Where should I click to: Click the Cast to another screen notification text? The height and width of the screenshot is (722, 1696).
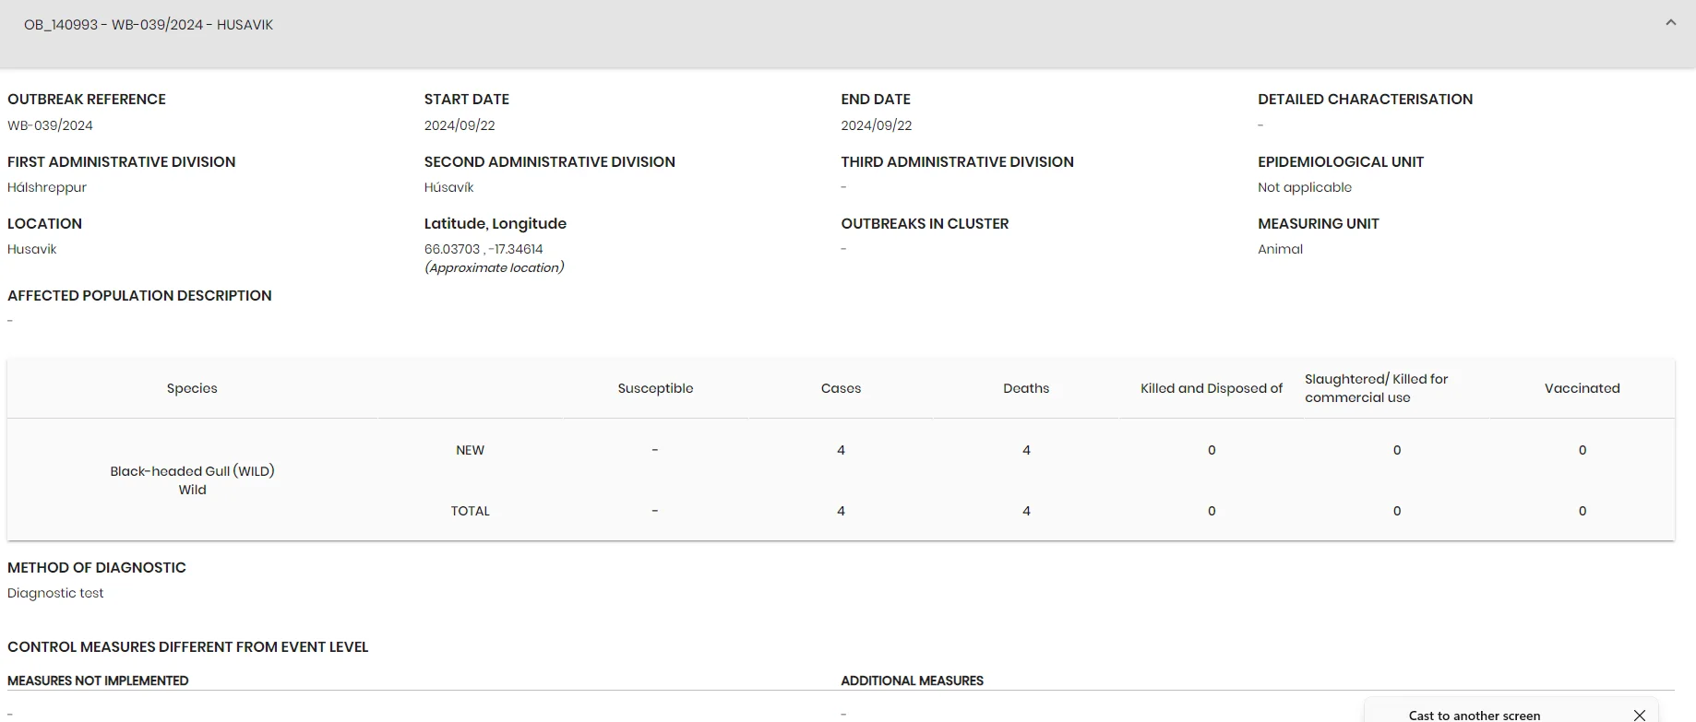1474,715
